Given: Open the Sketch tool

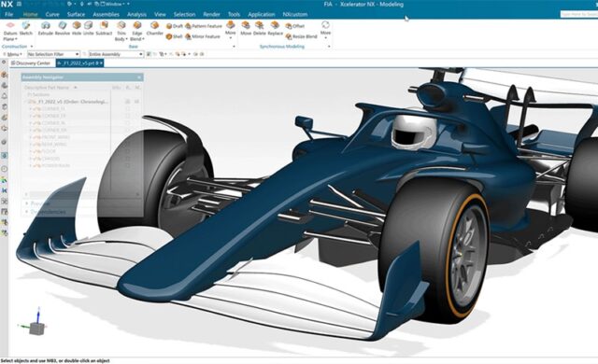Looking at the screenshot, I should point(25,29).
